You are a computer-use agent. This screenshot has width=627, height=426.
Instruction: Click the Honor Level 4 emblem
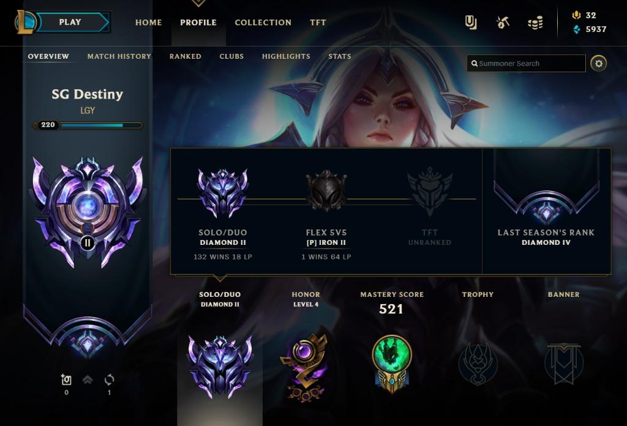[x=305, y=367]
